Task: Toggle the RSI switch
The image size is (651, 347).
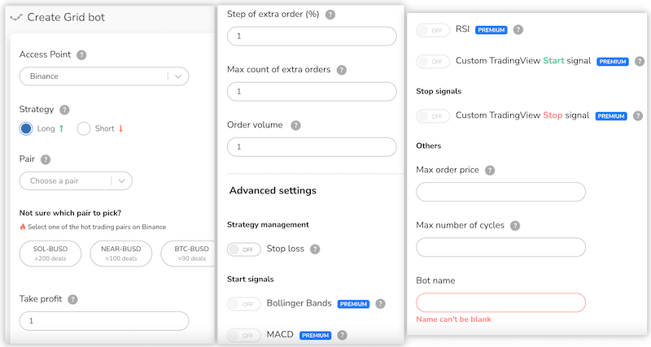Action: pyautogui.click(x=433, y=30)
